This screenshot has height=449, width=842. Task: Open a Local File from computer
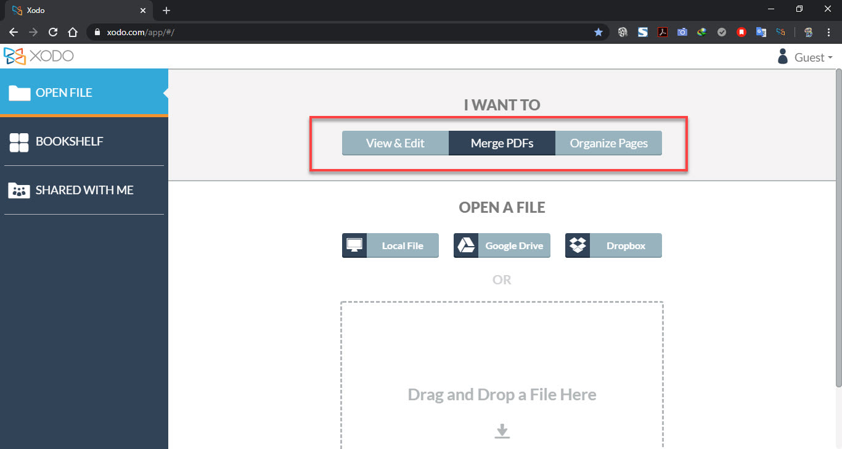point(390,245)
